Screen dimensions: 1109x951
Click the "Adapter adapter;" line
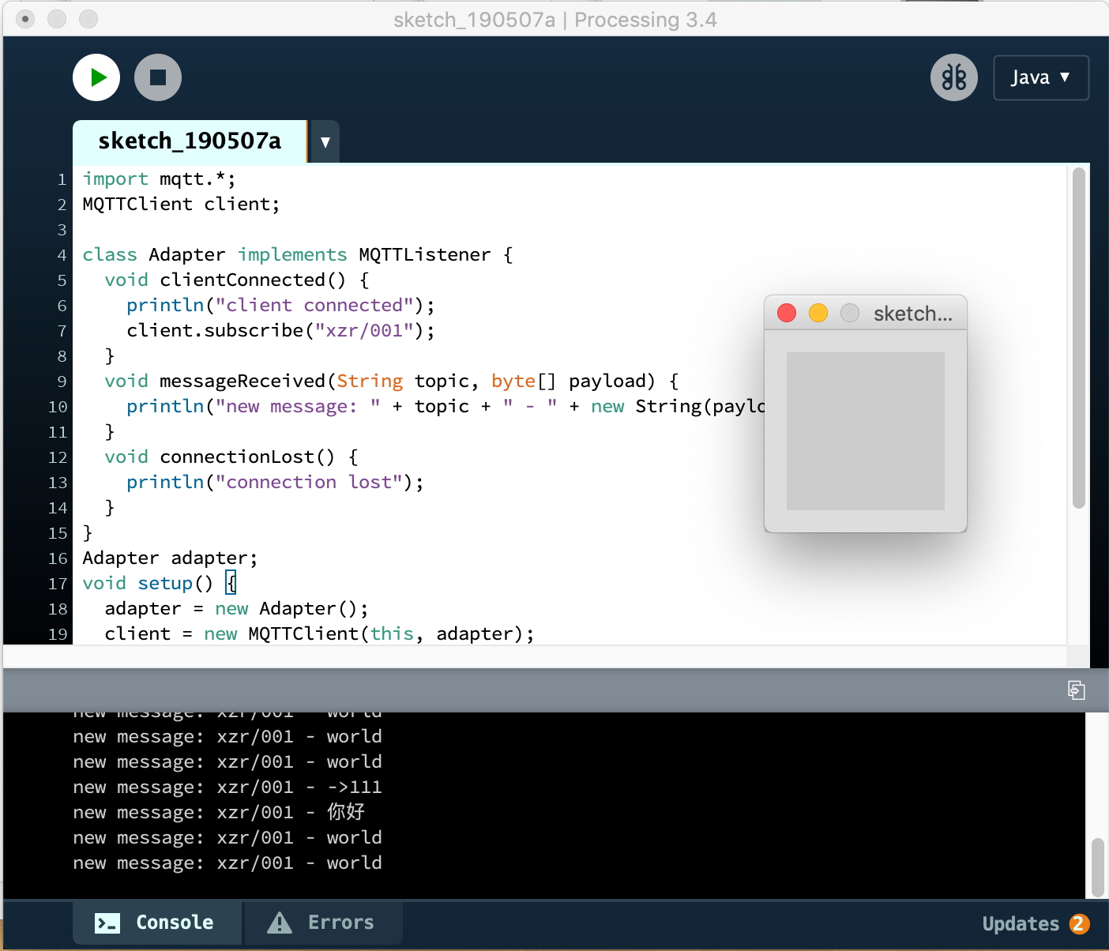click(170, 558)
